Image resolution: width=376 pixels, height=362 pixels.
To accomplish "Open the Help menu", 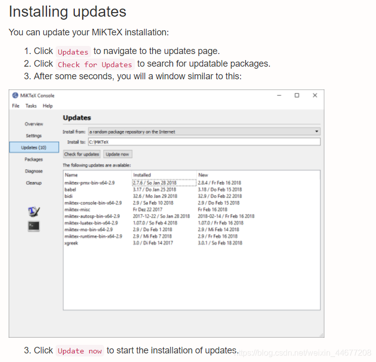I will [48, 106].
